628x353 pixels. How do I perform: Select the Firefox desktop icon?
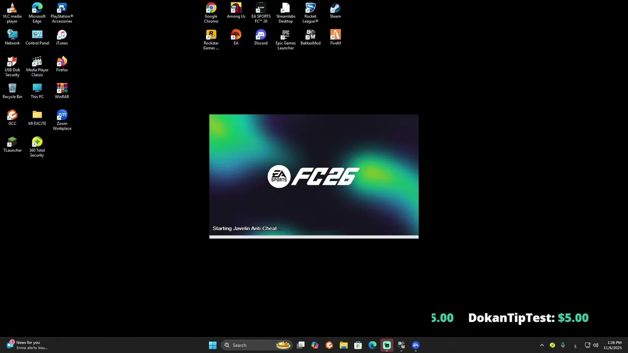point(62,64)
